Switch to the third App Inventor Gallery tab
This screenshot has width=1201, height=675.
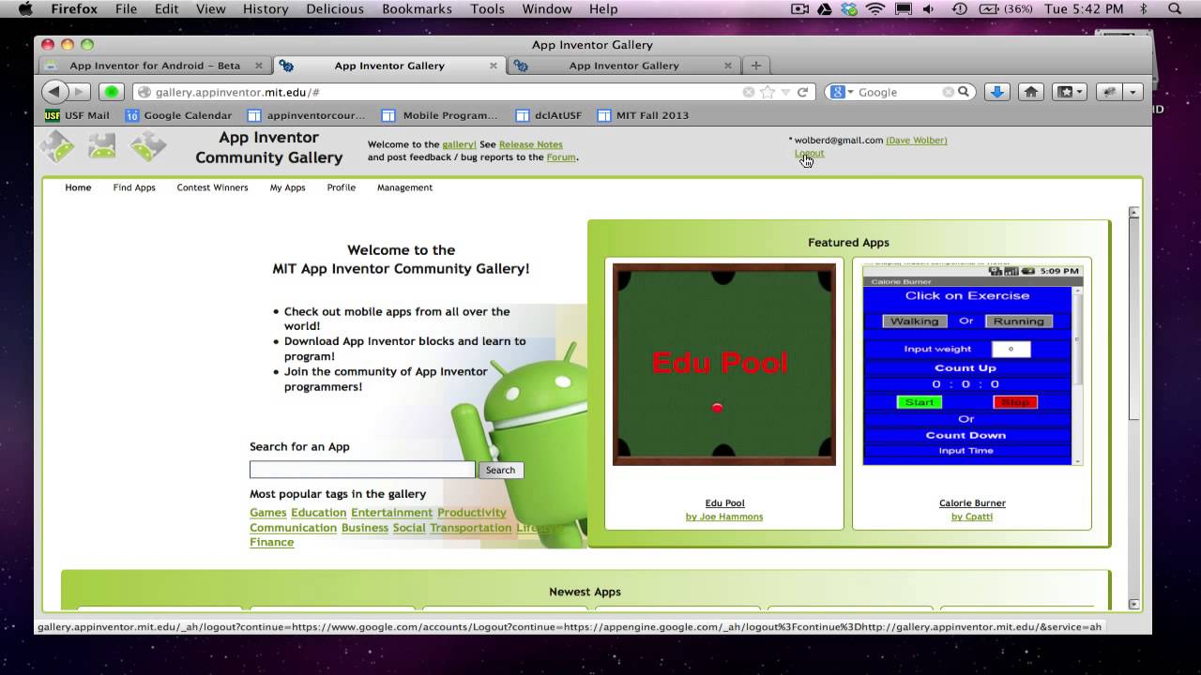coord(624,66)
